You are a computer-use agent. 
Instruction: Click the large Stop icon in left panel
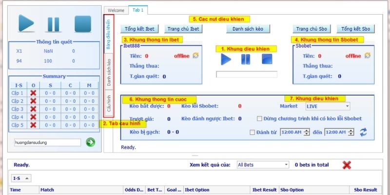pyautogui.click(x=82, y=24)
